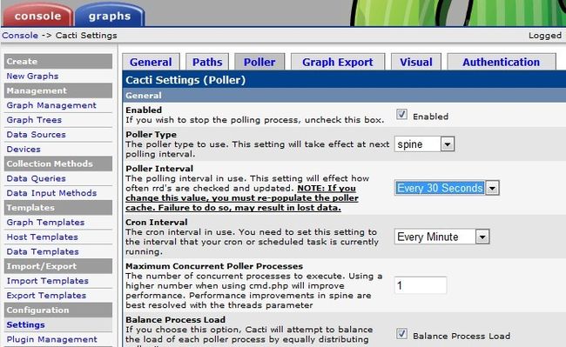Open the Devices page
This screenshot has height=347, width=566.
click(x=24, y=150)
